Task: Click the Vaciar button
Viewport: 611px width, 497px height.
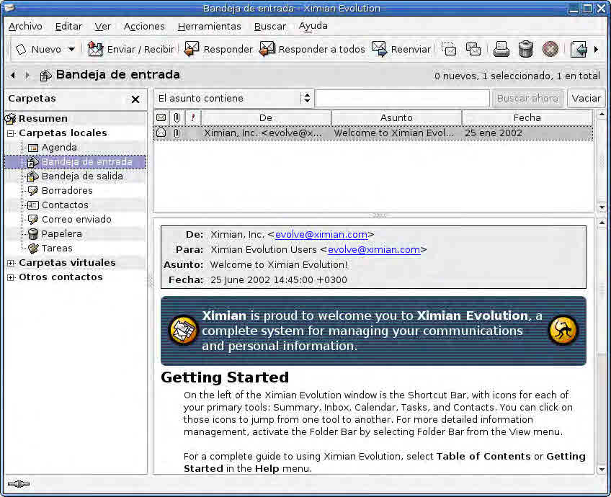Action: coord(586,98)
